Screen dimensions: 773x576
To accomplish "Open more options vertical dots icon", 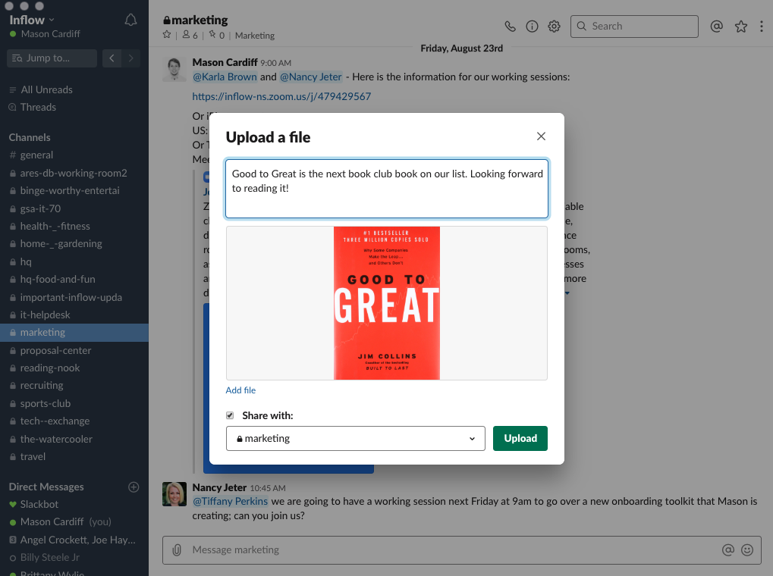I will pyautogui.click(x=762, y=26).
